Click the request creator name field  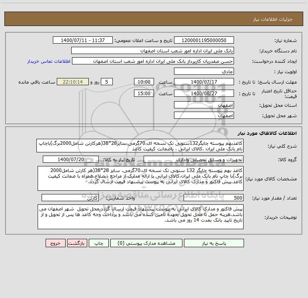point(153,61)
